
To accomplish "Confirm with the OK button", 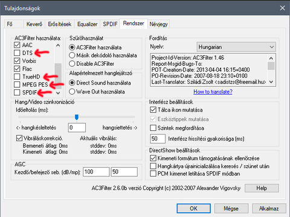I will pyautogui.click(x=194, y=209).
